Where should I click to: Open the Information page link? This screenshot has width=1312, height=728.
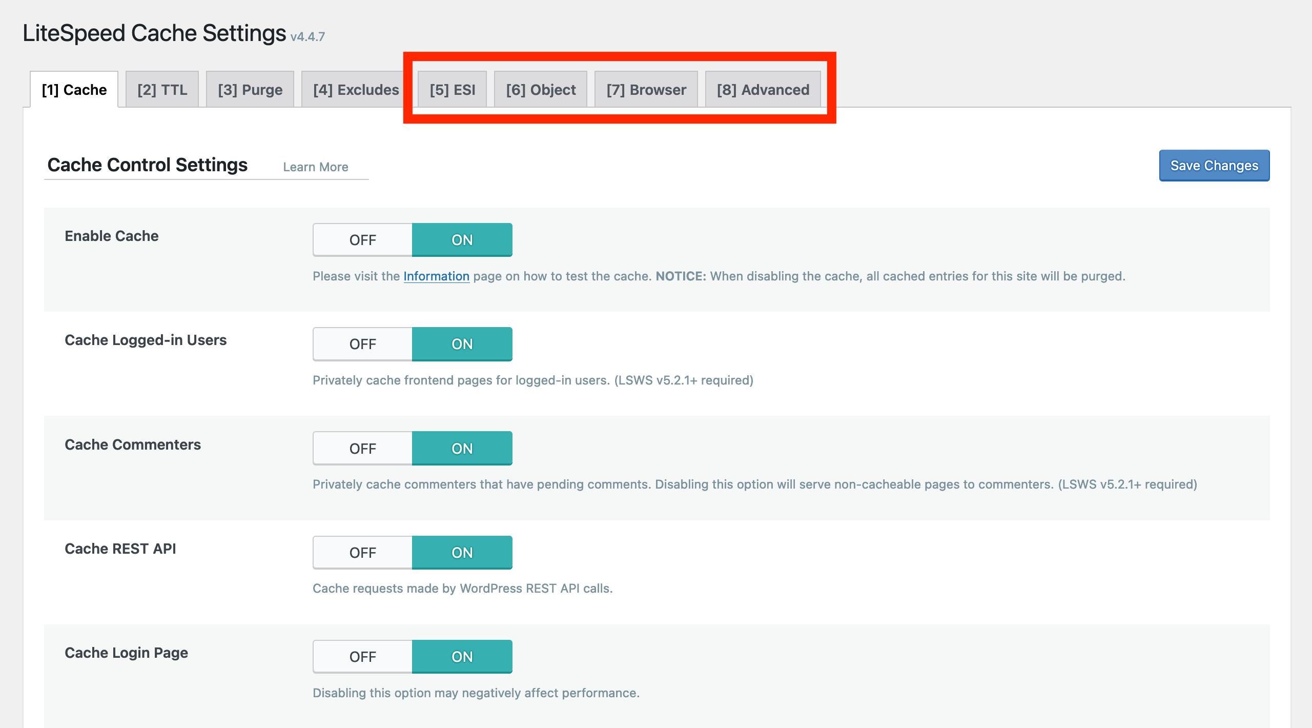(436, 276)
